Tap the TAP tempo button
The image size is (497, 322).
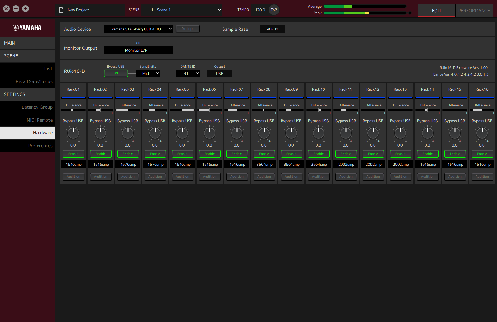point(274,10)
